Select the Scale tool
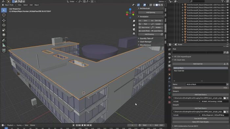 [x=4, y=30]
